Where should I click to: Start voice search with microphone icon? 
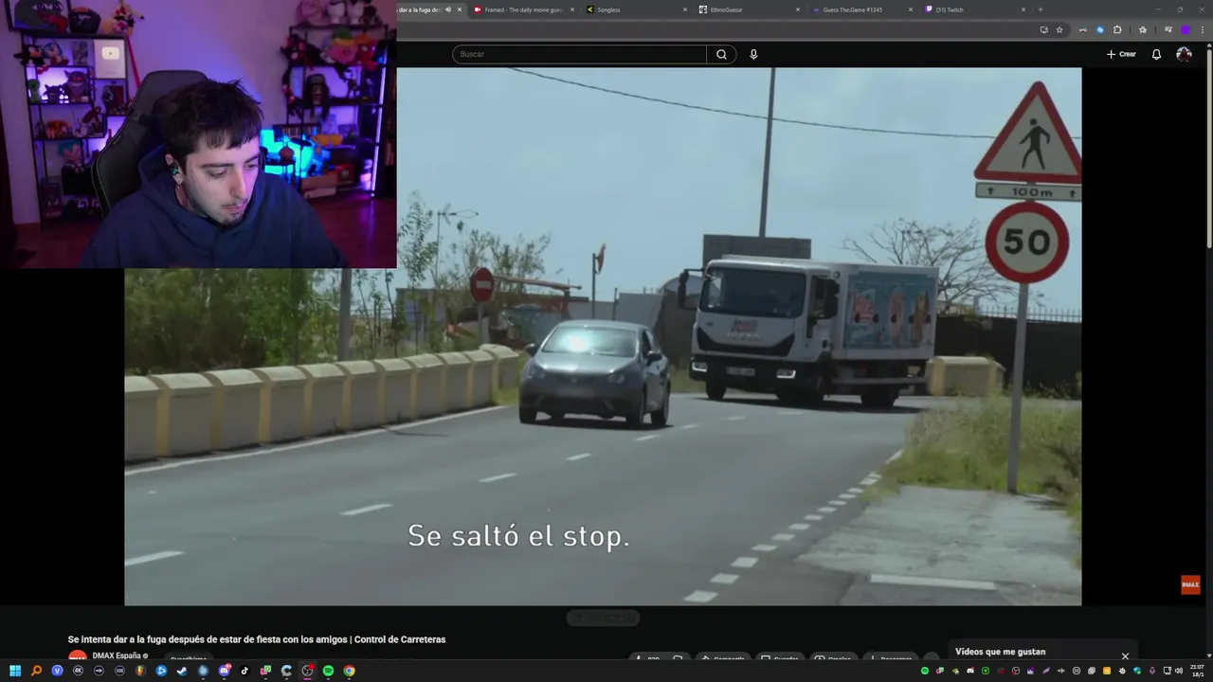click(x=753, y=54)
